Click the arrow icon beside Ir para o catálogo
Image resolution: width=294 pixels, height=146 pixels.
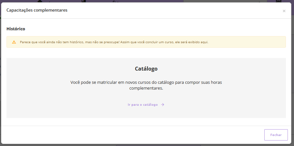coord(163,105)
